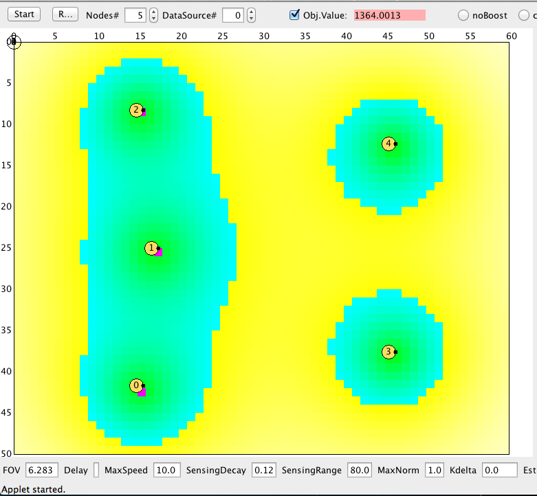The image size is (537, 496).
Task: Decrease the Nodes# stepper value
Action: click(x=153, y=19)
